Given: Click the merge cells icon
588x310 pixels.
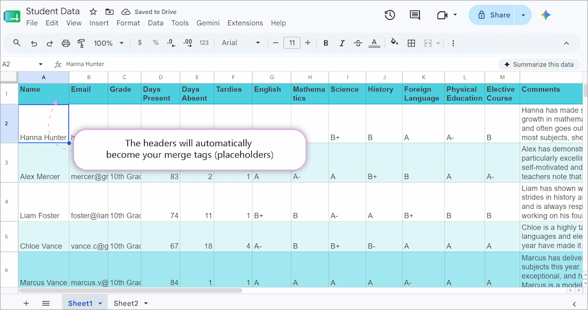Looking at the screenshot, I should pos(428,43).
